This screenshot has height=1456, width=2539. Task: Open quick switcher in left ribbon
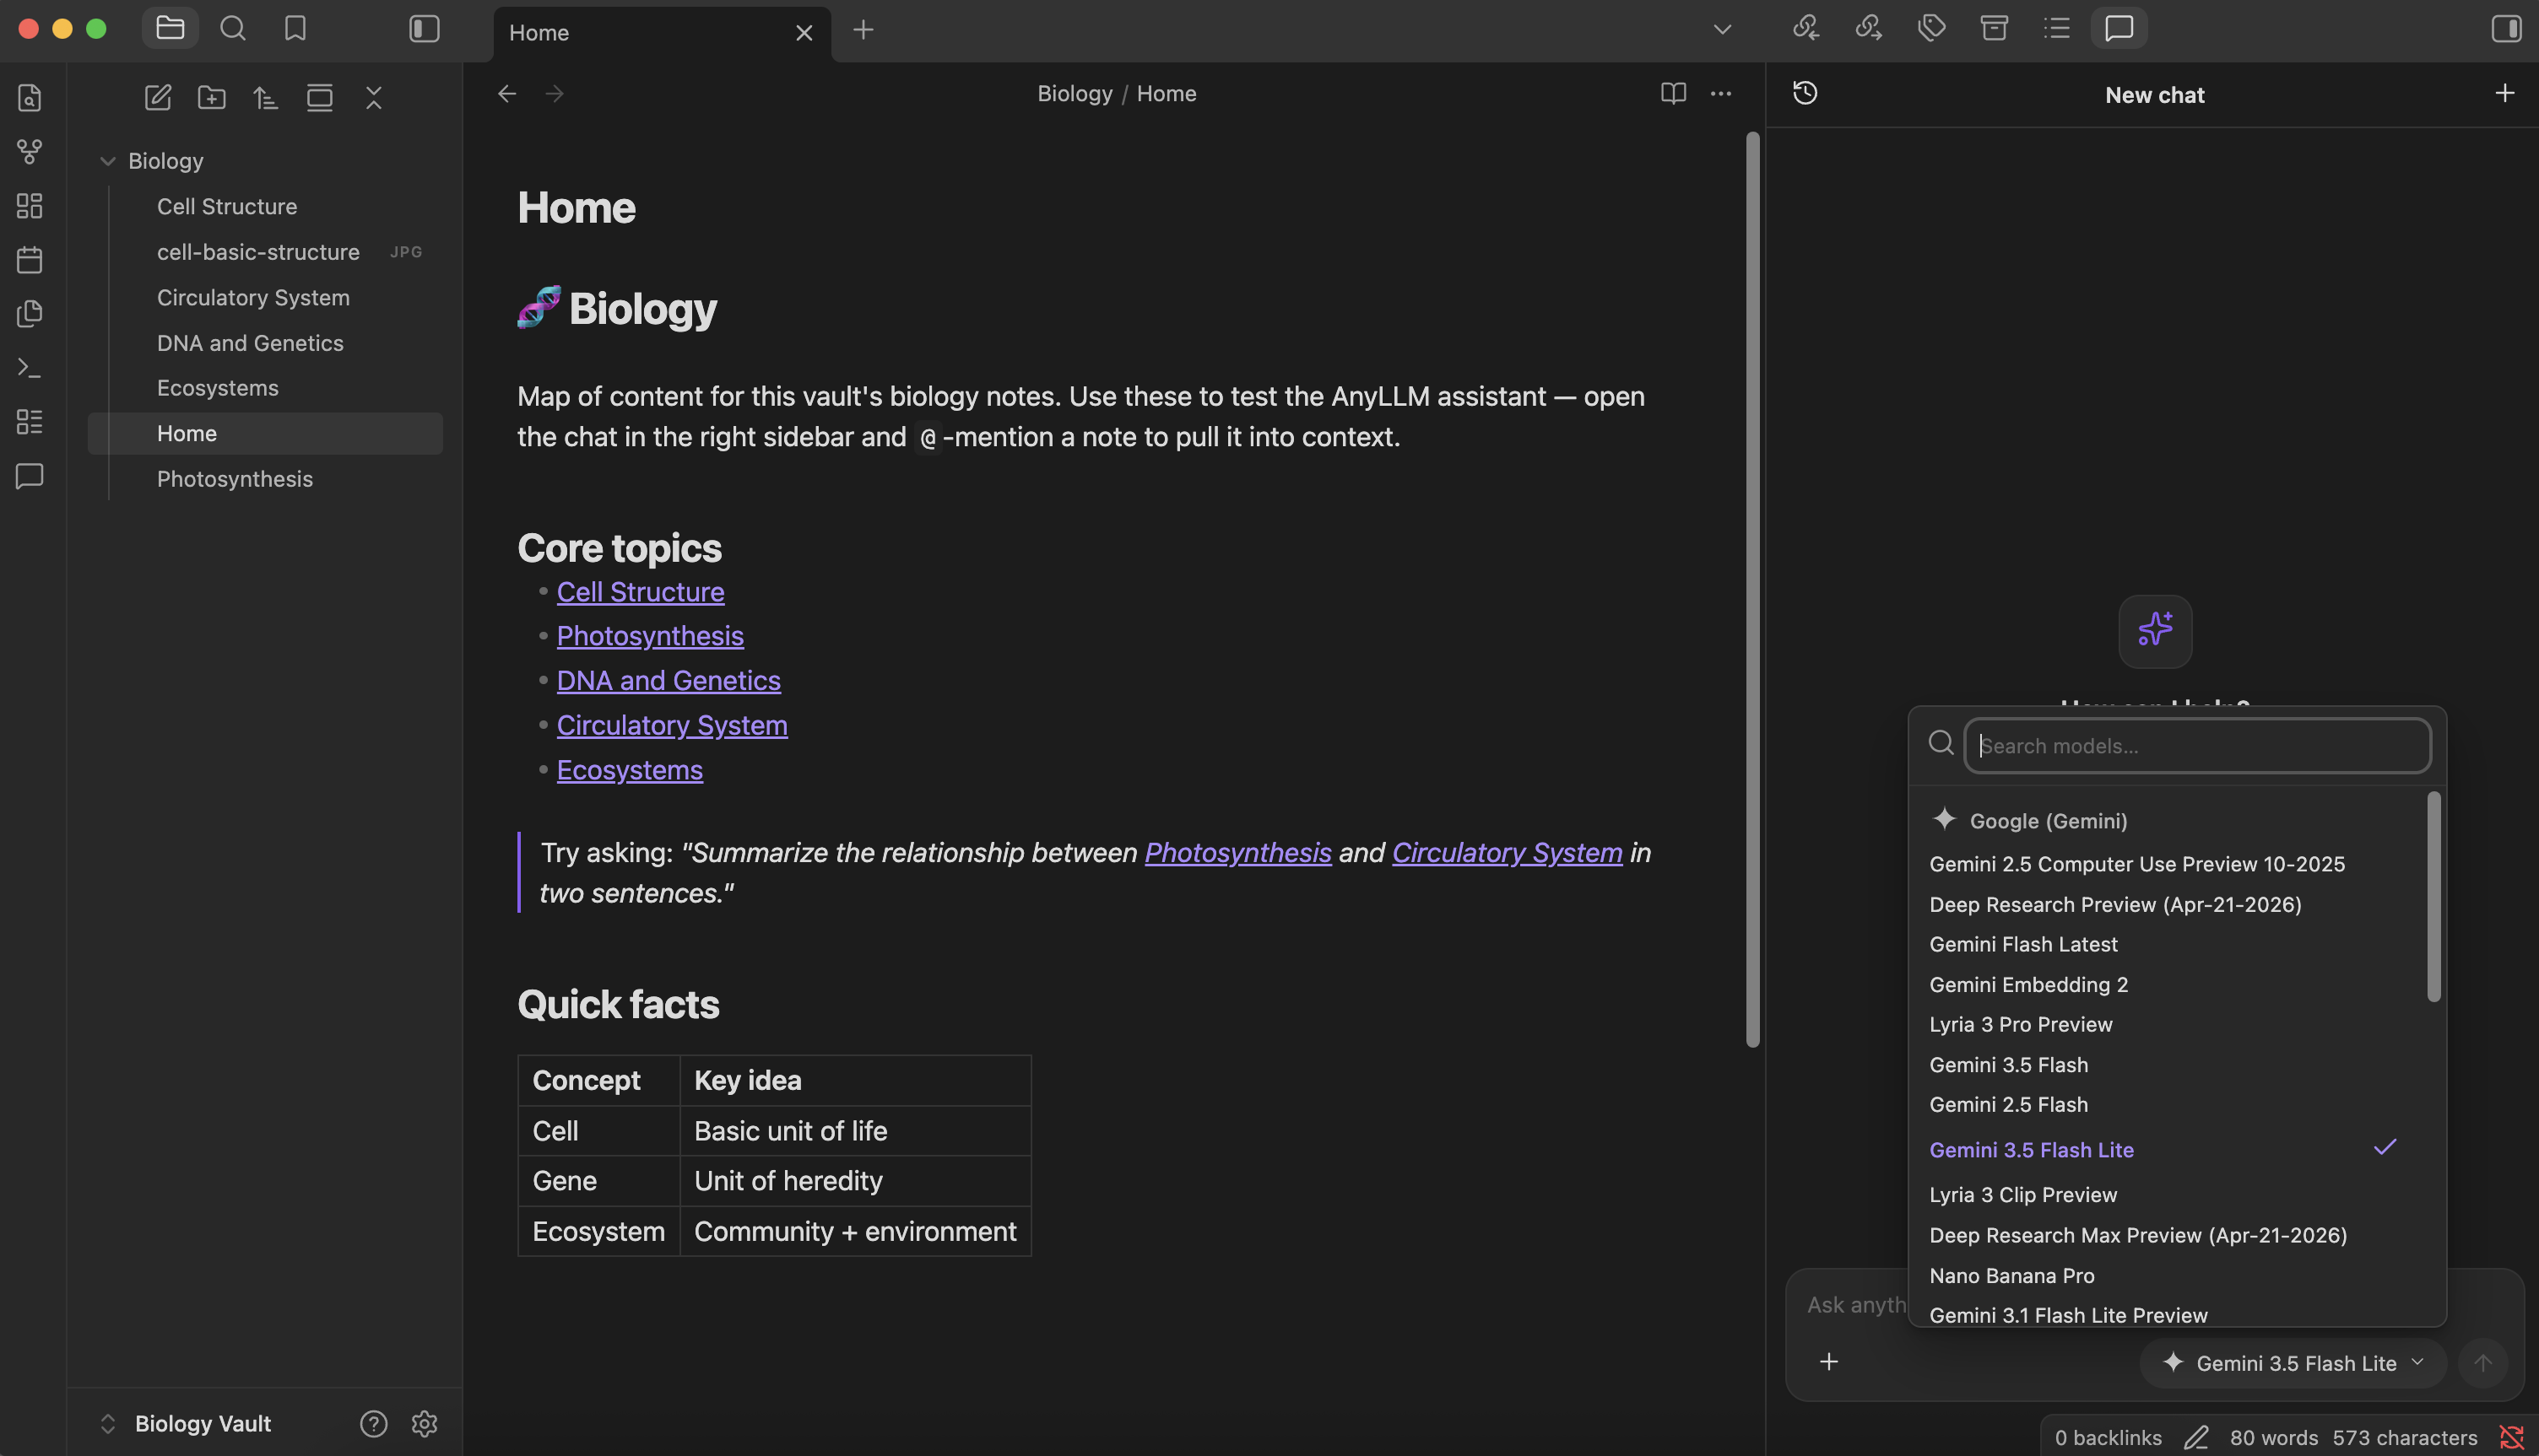30,98
